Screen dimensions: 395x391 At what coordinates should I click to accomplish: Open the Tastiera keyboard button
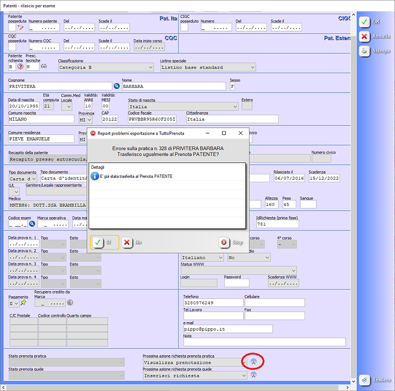[x=375, y=380]
